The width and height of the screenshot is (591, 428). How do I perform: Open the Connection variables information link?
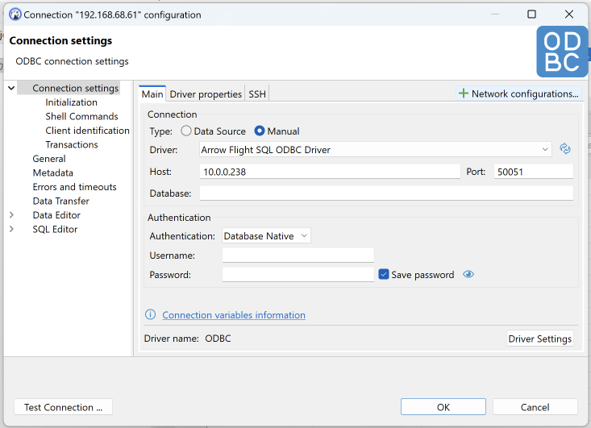pyautogui.click(x=234, y=315)
